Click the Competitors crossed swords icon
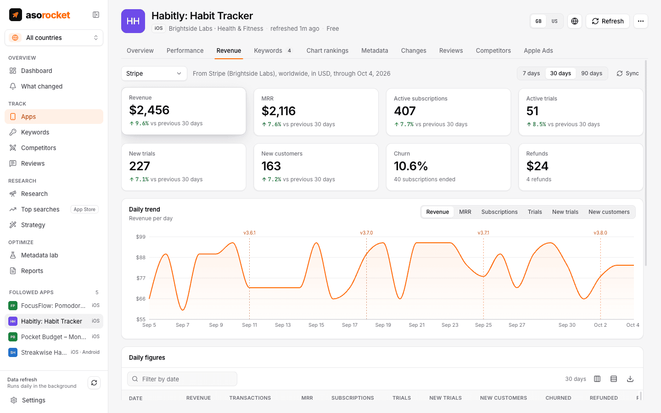Image resolution: width=661 pixels, height=413 pixels. (13, 148)
